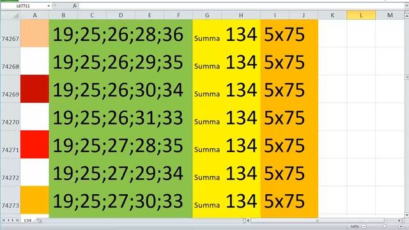The image size is (409, 230).
Task: Select column E header
Action: tap(150, 15)
